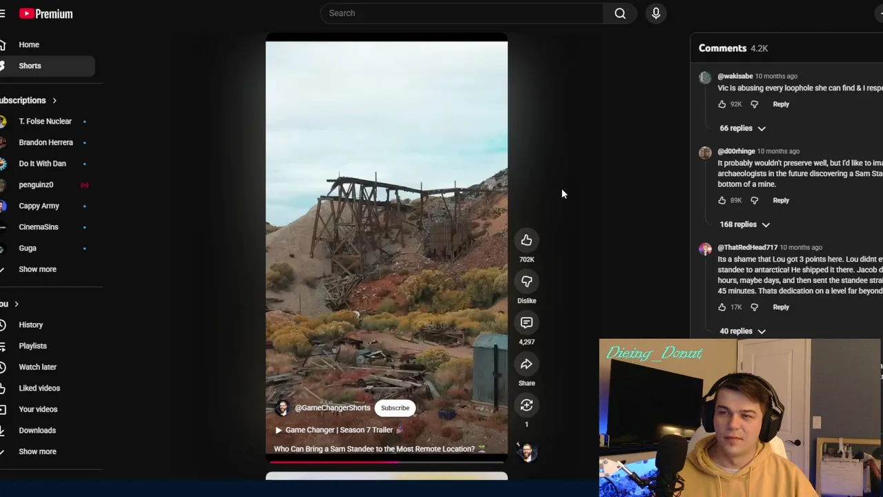Open the You section chevron
Viewport: 883px width, 497px height.
[x=17, y=304]
